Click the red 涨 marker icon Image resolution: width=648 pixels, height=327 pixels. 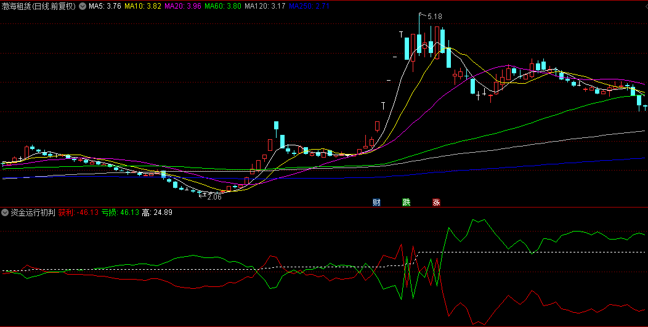436,202
